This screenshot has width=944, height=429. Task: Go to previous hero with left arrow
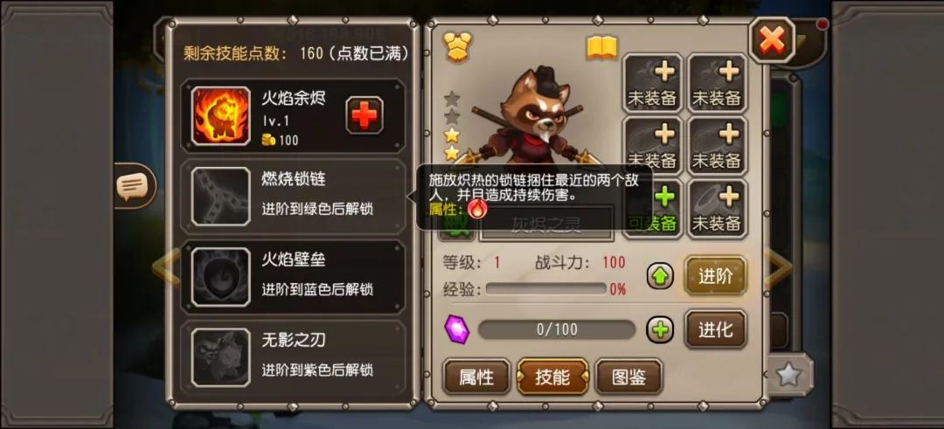point(165,267)
